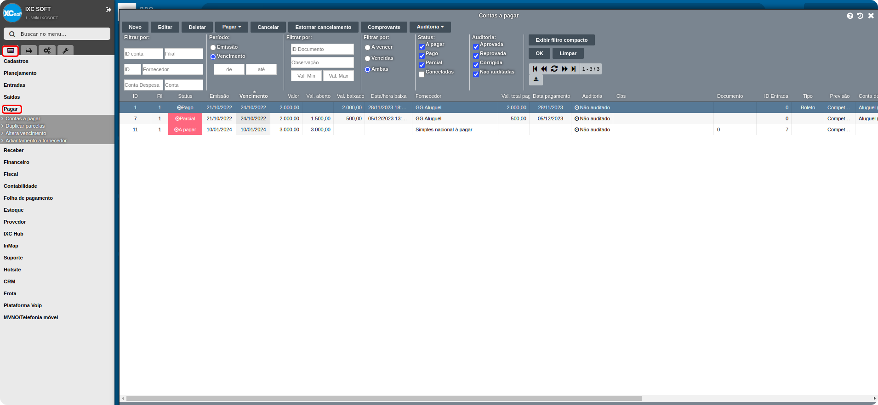Open the help question mark icon
Image resolution: width=878 pixels, height=405 pixels.
(850, 16)
